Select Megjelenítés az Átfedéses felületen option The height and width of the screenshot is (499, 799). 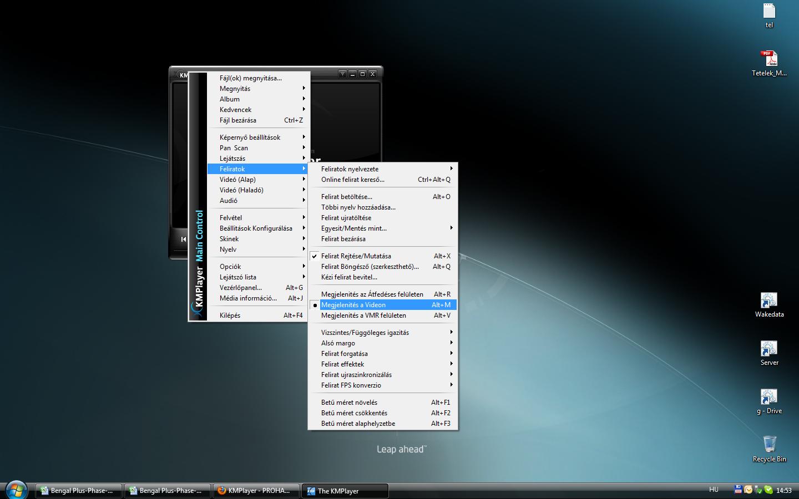tap(383, 294)
